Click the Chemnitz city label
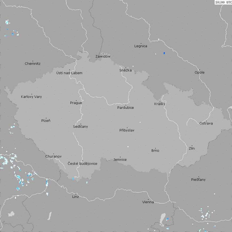The image size is (232, 232). (x=33, y=64)
